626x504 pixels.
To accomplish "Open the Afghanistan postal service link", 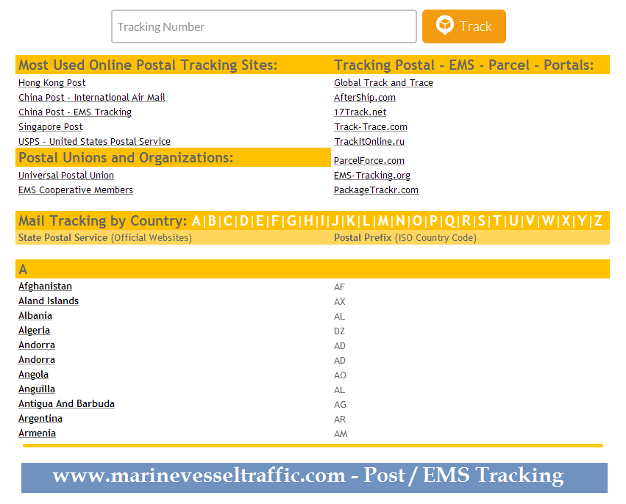I will 45,287.
